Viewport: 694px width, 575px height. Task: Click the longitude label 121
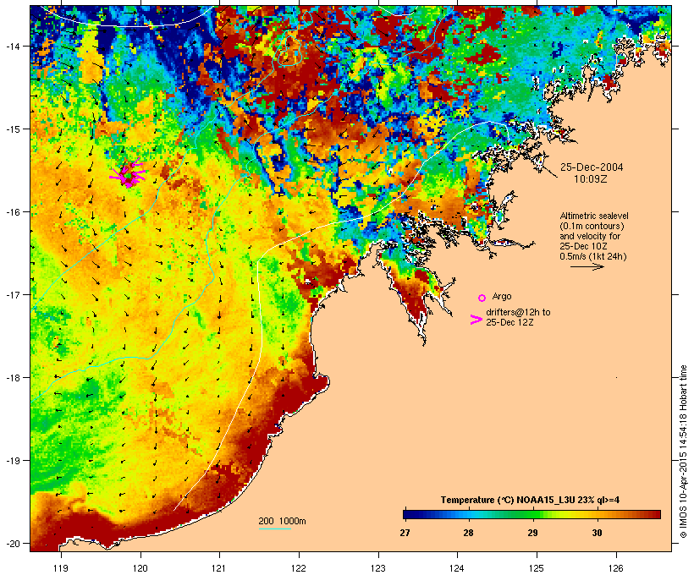219,568
